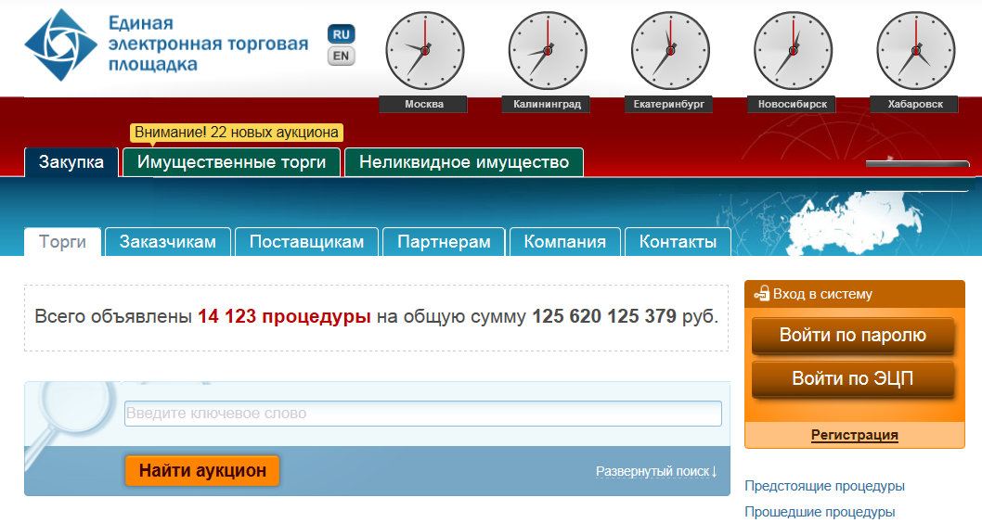The width and height of the screenshot is (982, 523).
Task: Click Войти по паролю button
Action: [x=853, y=336]
